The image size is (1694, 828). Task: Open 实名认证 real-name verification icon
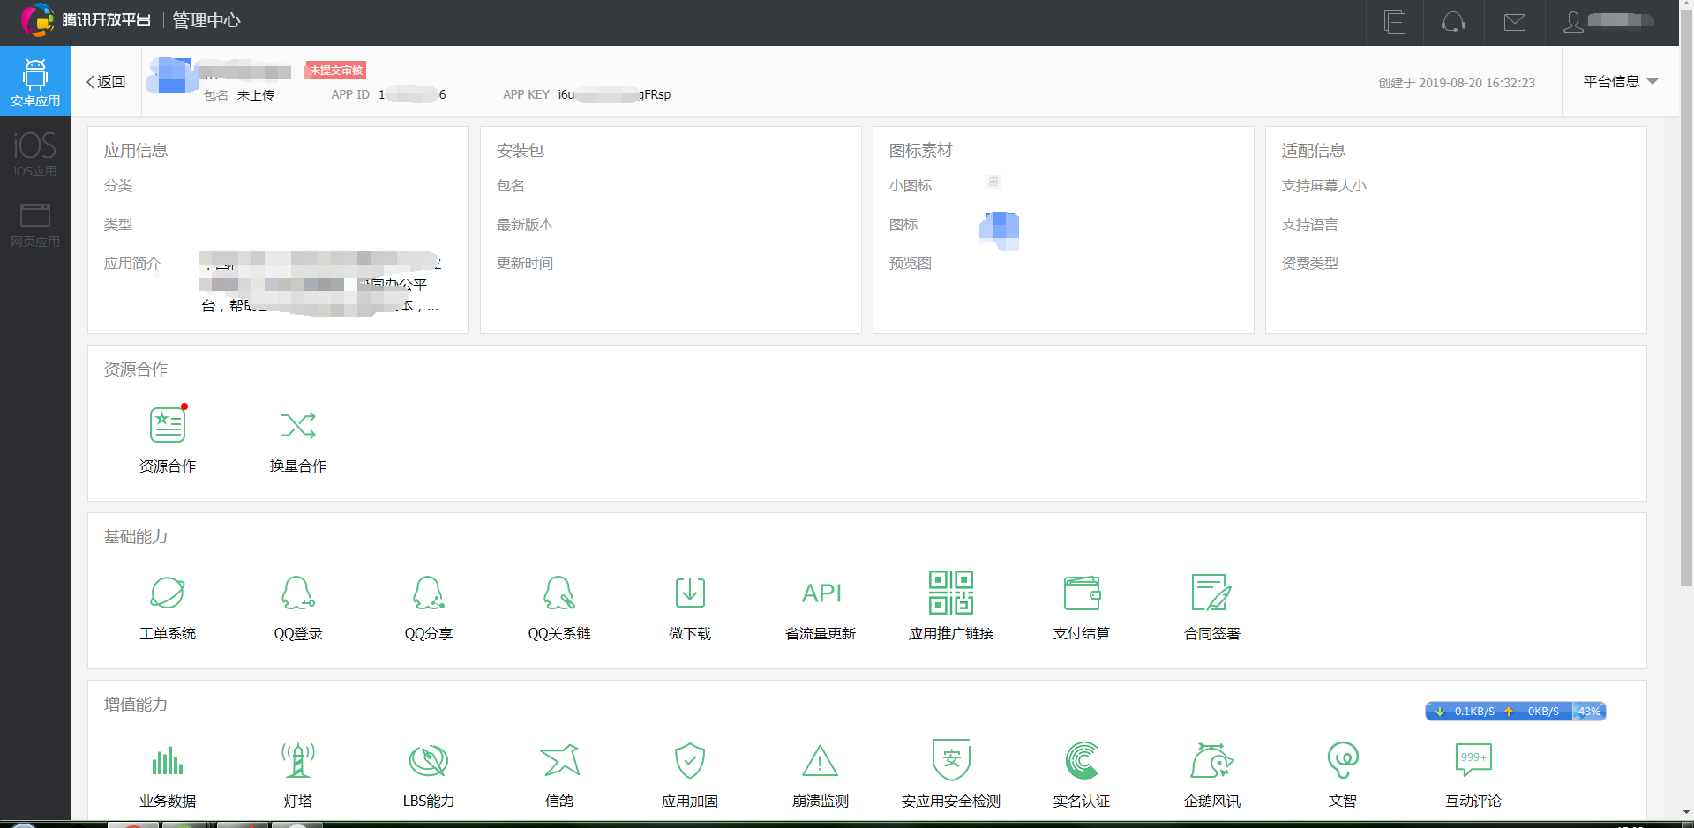[x=1082, y=760]
